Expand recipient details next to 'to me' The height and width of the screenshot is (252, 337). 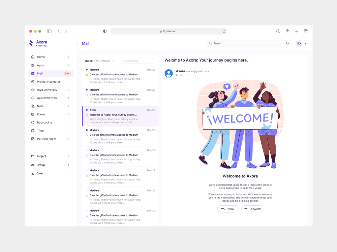tap(189, 75)
